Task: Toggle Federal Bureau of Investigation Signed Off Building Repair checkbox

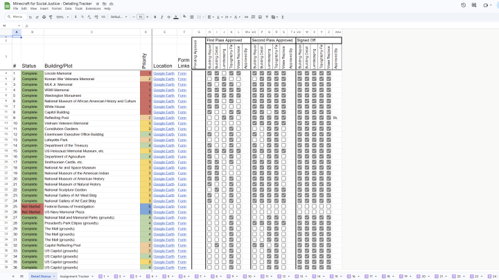Action: tap(299, 206)
